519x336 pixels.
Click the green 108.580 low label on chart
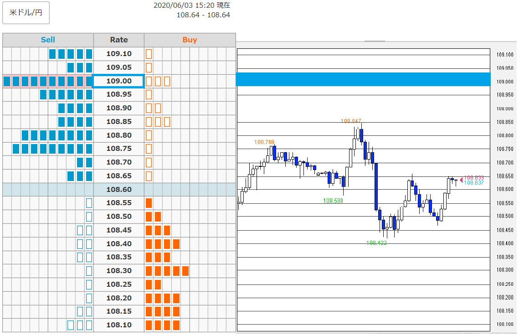(333, 201)
